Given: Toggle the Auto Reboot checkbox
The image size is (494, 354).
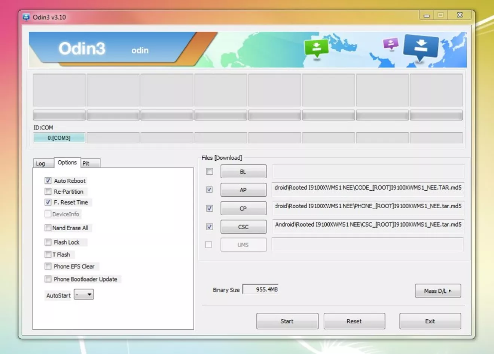Looking at the screenshot, I should point(48,181).
